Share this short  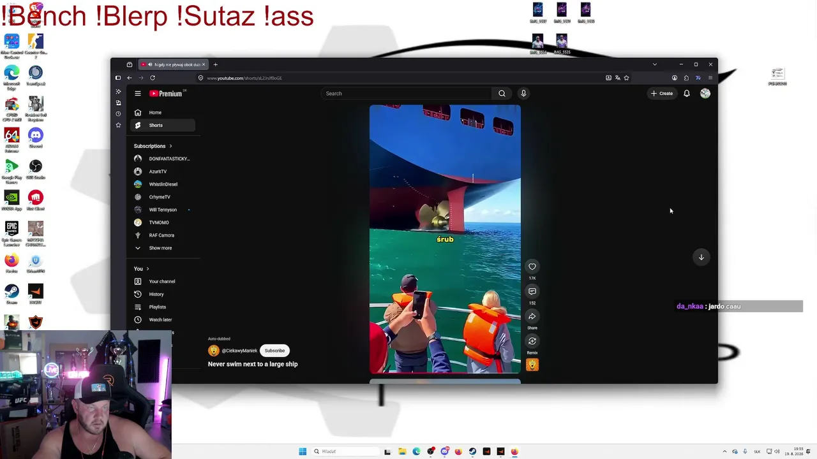532,316
